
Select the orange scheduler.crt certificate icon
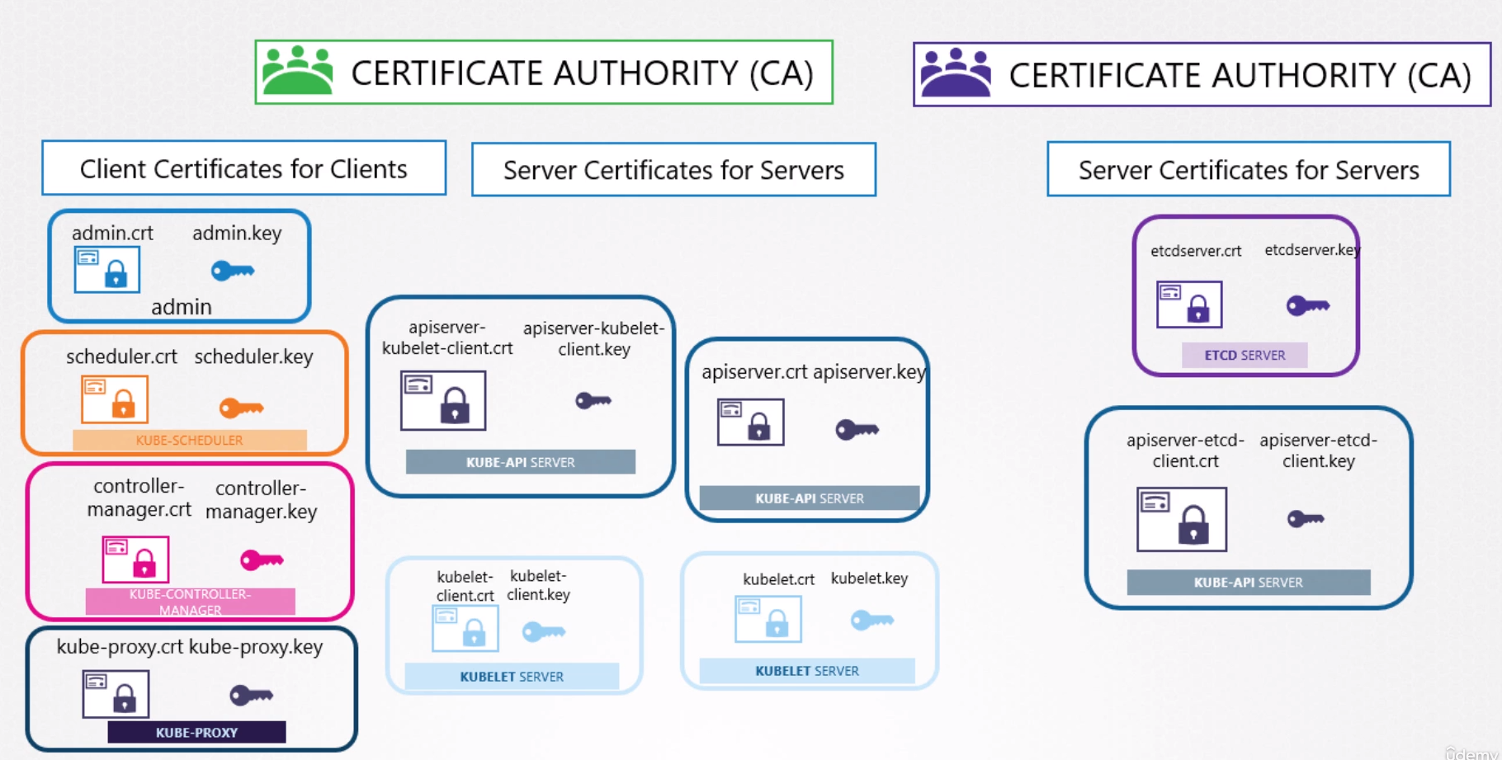click(x=115, y=399)
